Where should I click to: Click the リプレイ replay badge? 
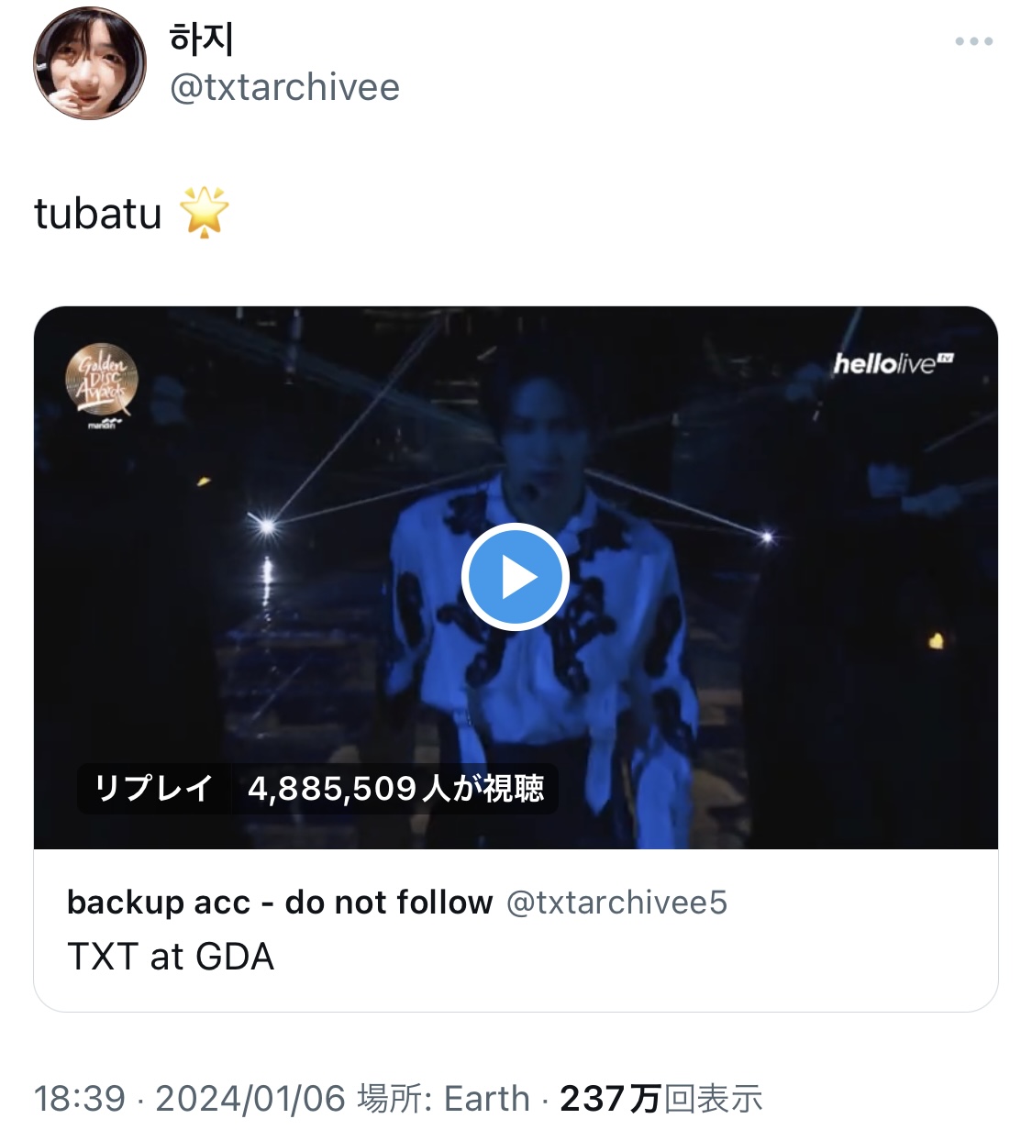(x=153, y=788)
